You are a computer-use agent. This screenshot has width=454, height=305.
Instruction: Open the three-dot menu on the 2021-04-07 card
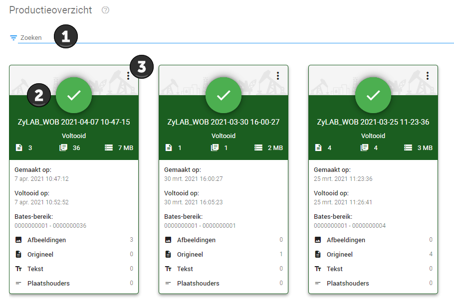point(128,76)
